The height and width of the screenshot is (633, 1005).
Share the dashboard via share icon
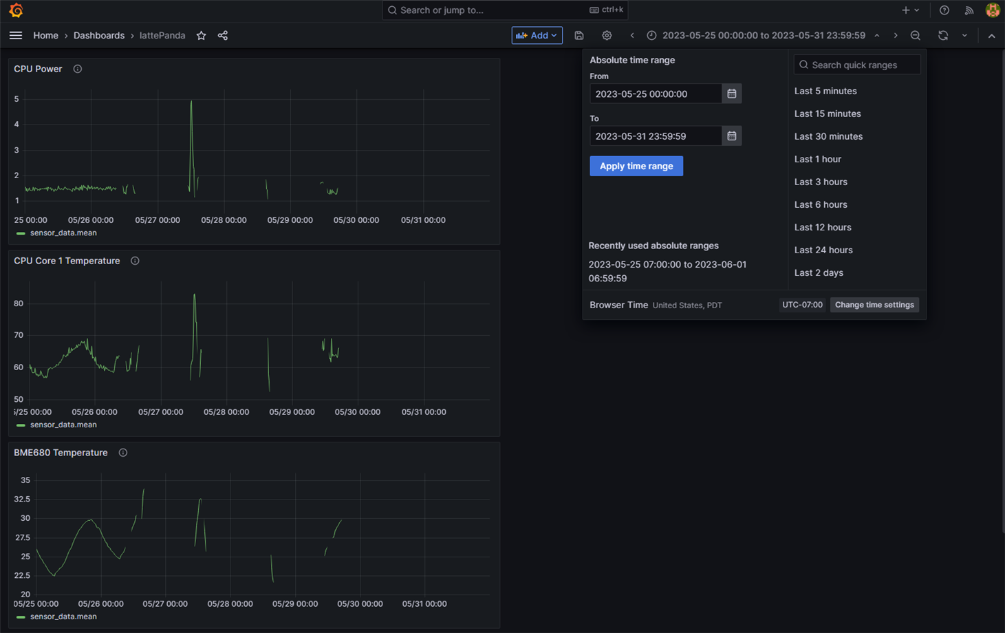tap(223, 36)
